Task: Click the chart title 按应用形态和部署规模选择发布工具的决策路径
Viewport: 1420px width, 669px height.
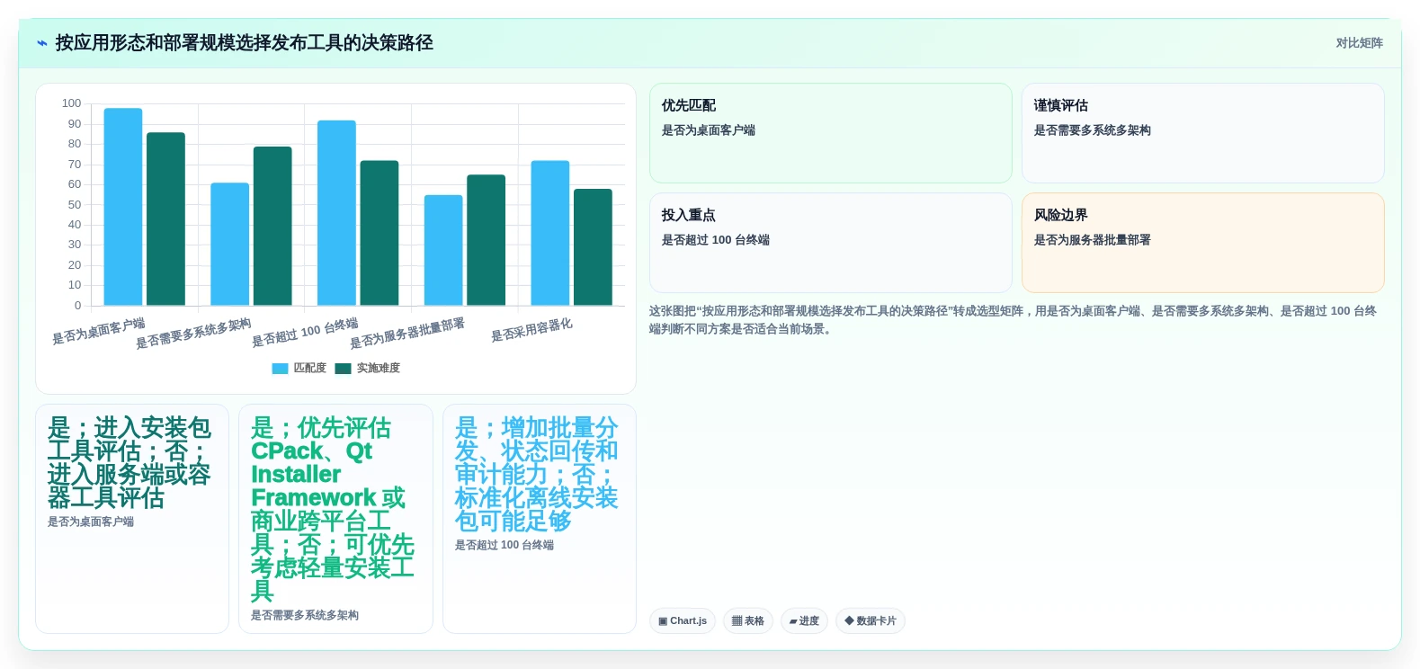Action: click(245, 43)
